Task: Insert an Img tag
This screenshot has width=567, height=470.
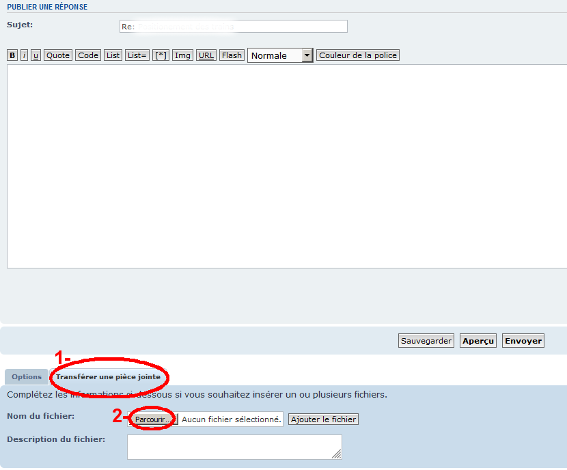Action: click(x=182, y=55)
